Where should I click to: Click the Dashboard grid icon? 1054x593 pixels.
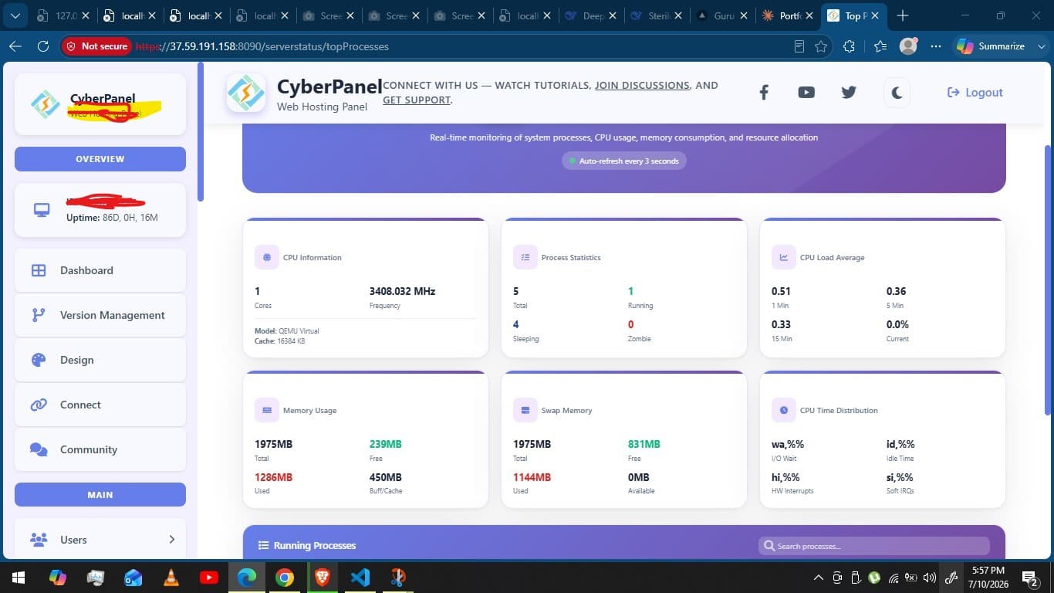point(39,270)
